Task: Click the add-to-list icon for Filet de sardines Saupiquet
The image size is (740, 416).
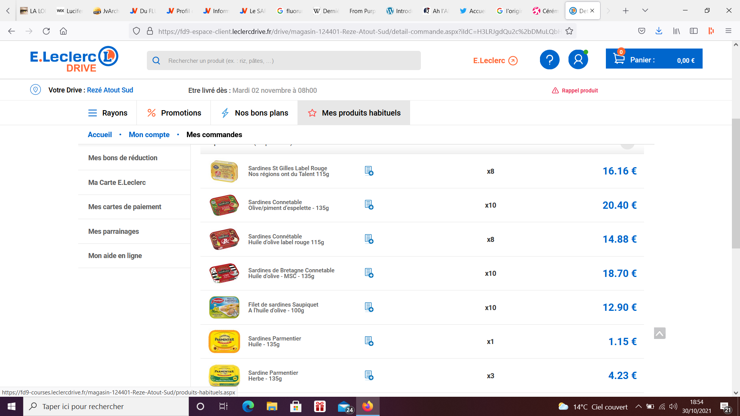Action: pos(369,307)
